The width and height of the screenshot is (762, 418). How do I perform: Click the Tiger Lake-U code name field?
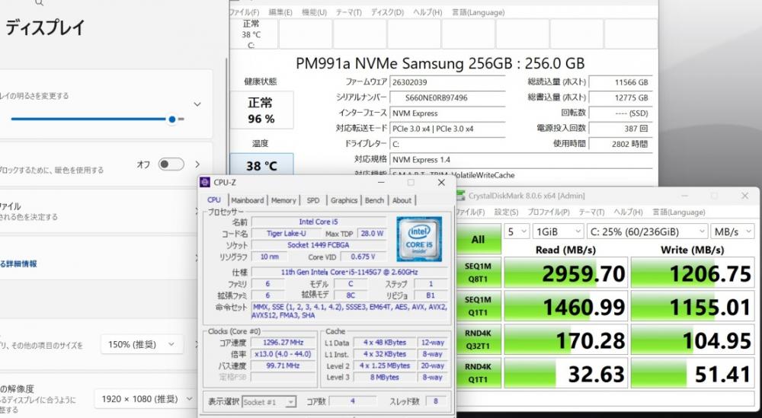coord(287,234)
